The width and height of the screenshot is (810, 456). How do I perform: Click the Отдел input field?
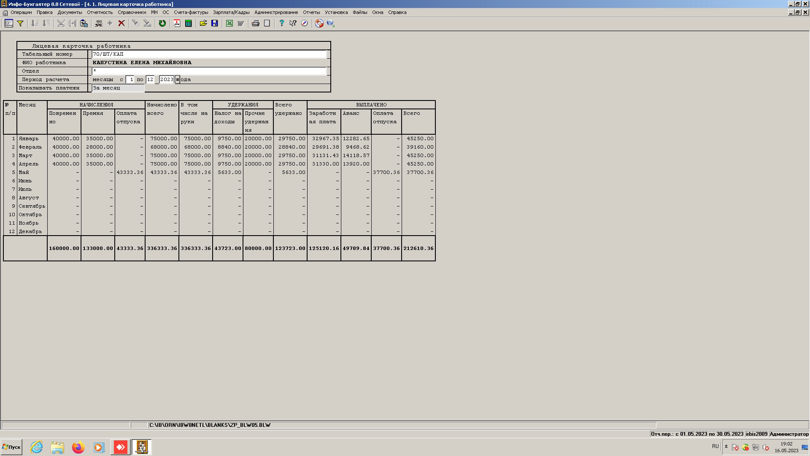pos(209,71)
